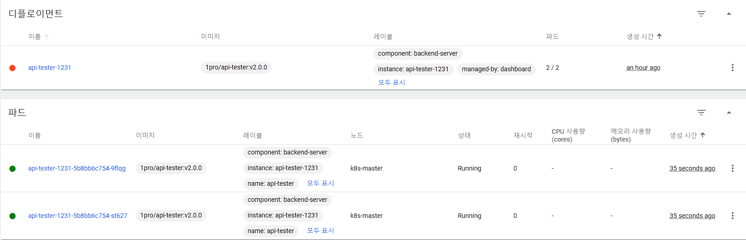Collapse the 디플로이먼트 section
746x240 pixels.
coord(729,14)
